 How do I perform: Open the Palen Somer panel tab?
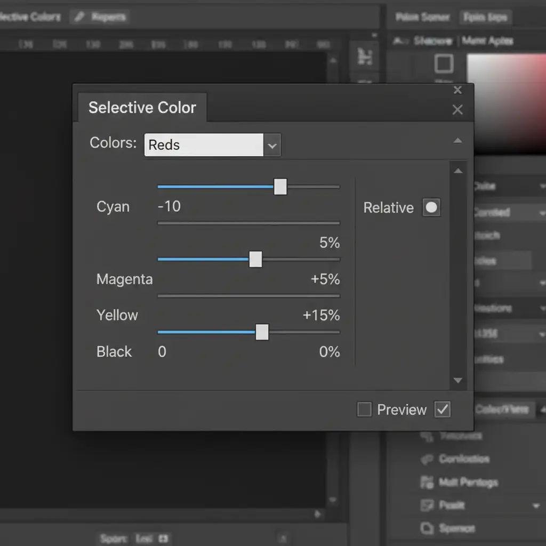click(x=422, y=18)
